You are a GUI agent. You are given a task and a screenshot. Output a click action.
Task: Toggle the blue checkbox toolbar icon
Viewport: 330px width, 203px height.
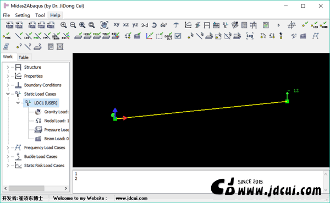178,36
